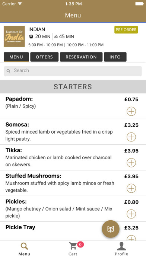Screen dimensions: 146x259
Task: Add Somosa using its plus icon
Action: (x=131, y=137)
